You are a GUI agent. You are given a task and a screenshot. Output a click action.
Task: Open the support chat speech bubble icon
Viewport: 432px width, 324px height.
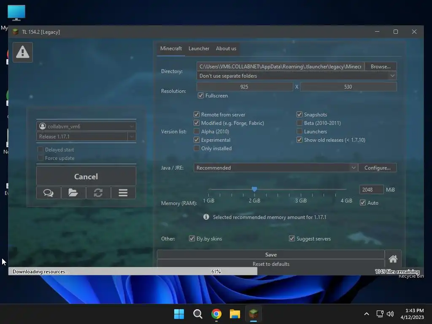[x=49, y=192]
